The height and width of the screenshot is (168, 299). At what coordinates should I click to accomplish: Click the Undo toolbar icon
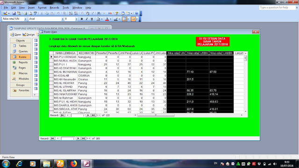[x=58, y=14]
